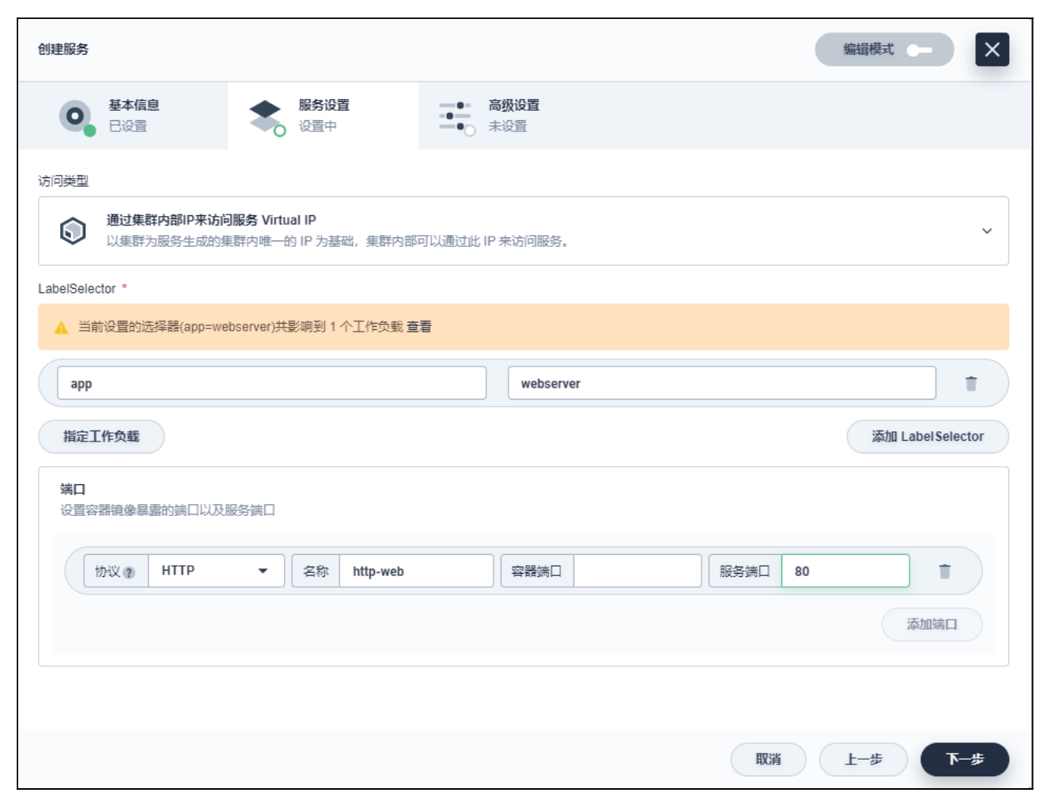
Task: Click the 容器端口 input field
Action: 637,571
